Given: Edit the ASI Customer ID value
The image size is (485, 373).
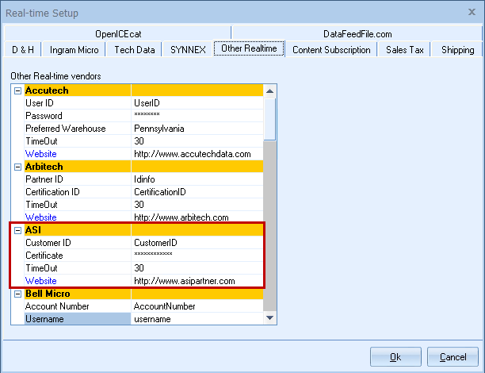Looking at the screenshot, I should [197, 243].
